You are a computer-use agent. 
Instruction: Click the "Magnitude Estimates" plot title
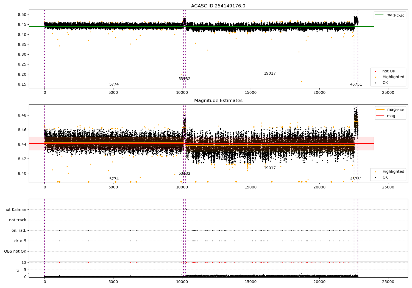pyautogui.click(x=218, y=101)
